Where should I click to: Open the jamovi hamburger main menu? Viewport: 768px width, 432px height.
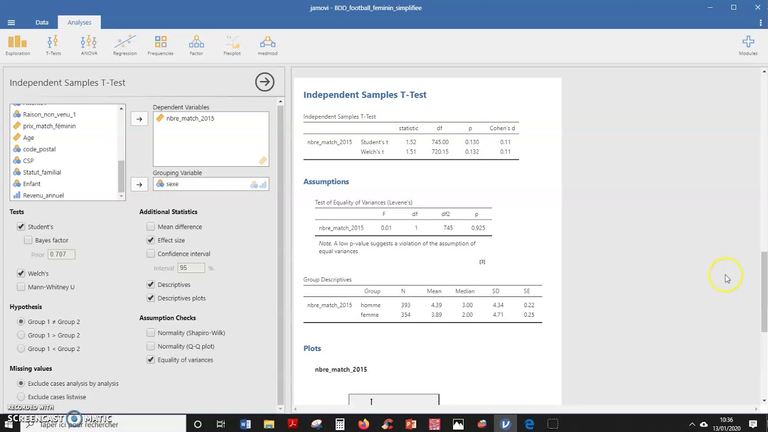pyautogui.click(x=11, y=23)
